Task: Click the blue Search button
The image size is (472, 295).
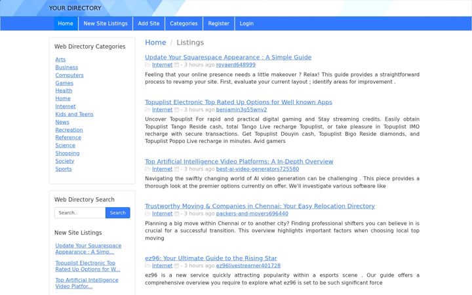Action: pyautogui.click(x=118, y=213)
